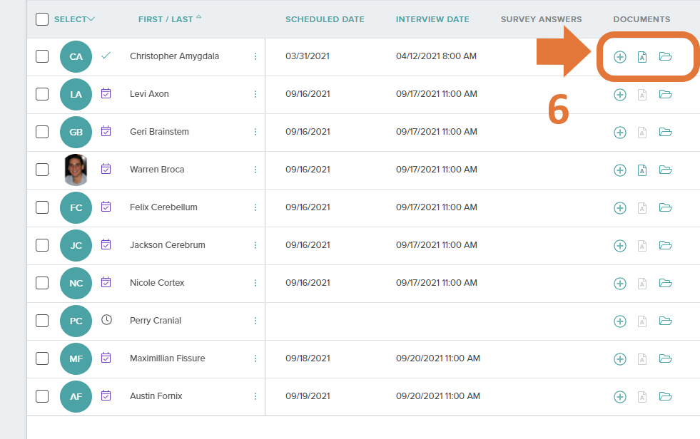Click the NC avatar circle
The image size is (700, 439).
tap(76, 284)
